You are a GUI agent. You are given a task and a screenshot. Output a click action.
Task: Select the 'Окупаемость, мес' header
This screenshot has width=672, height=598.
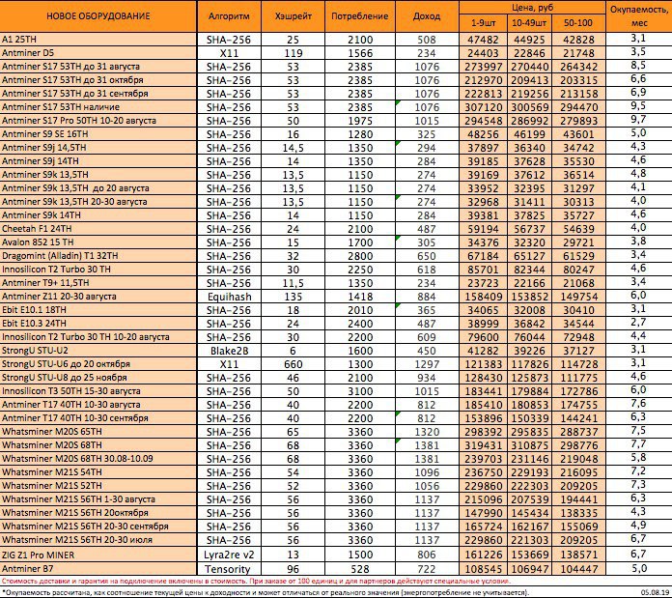tap(638, 16)
